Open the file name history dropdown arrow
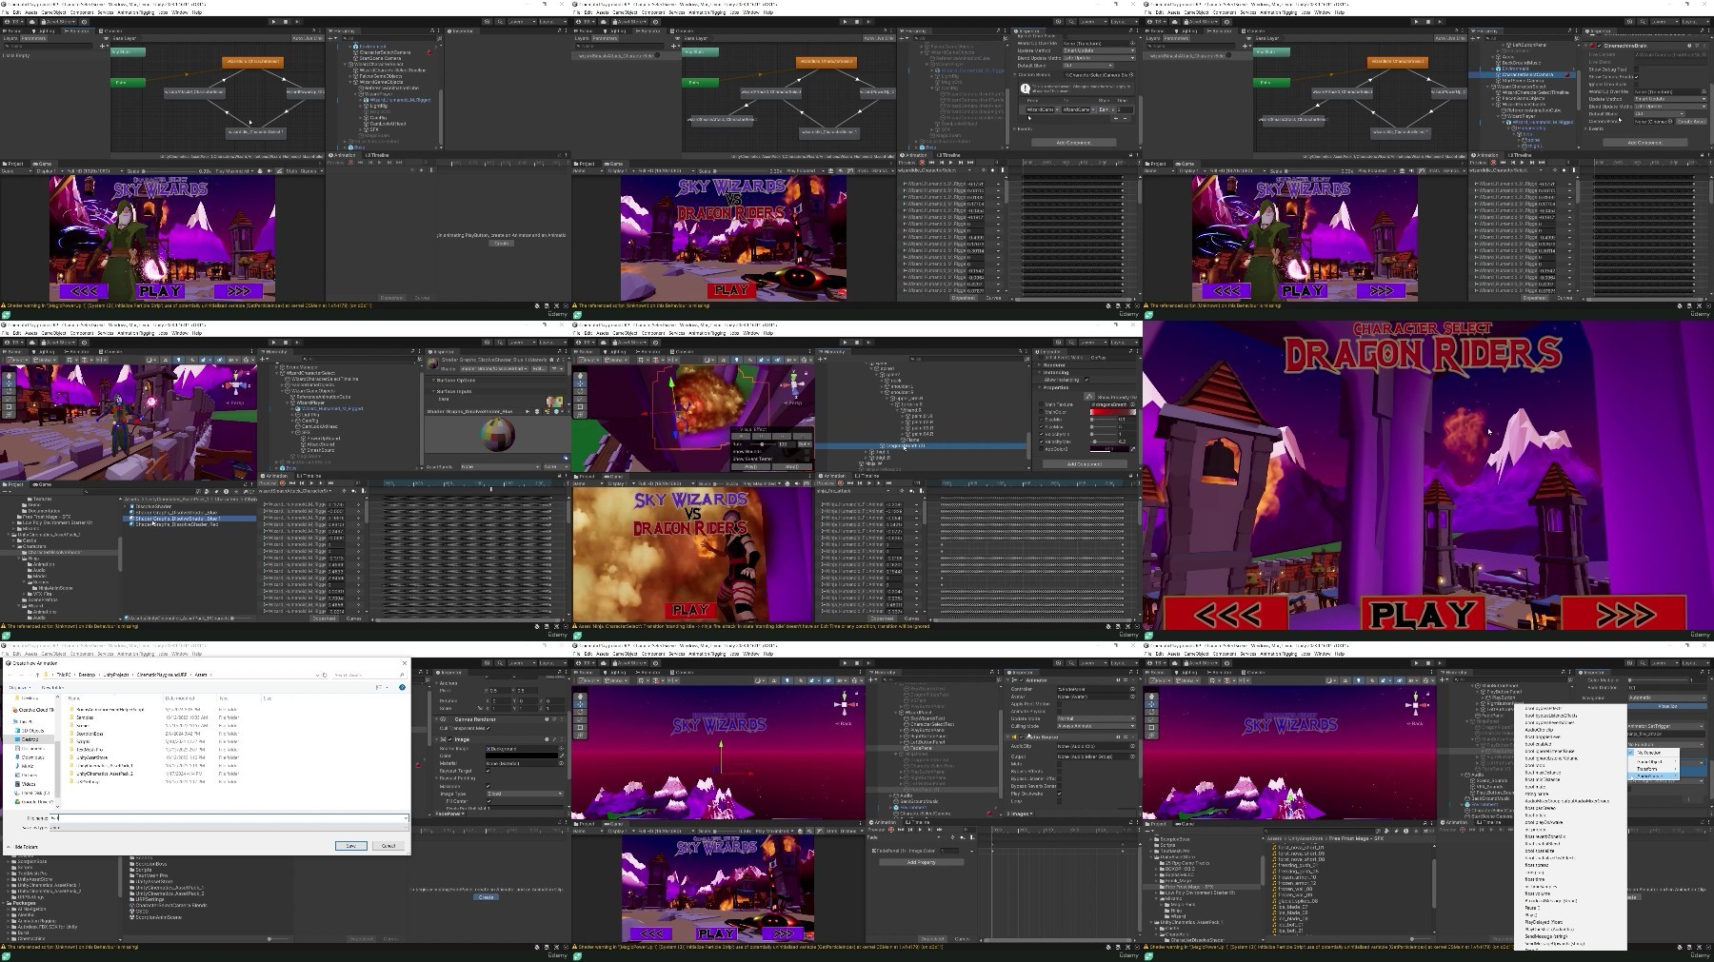This screenshot has width=1714, height=962. (406, 818)
